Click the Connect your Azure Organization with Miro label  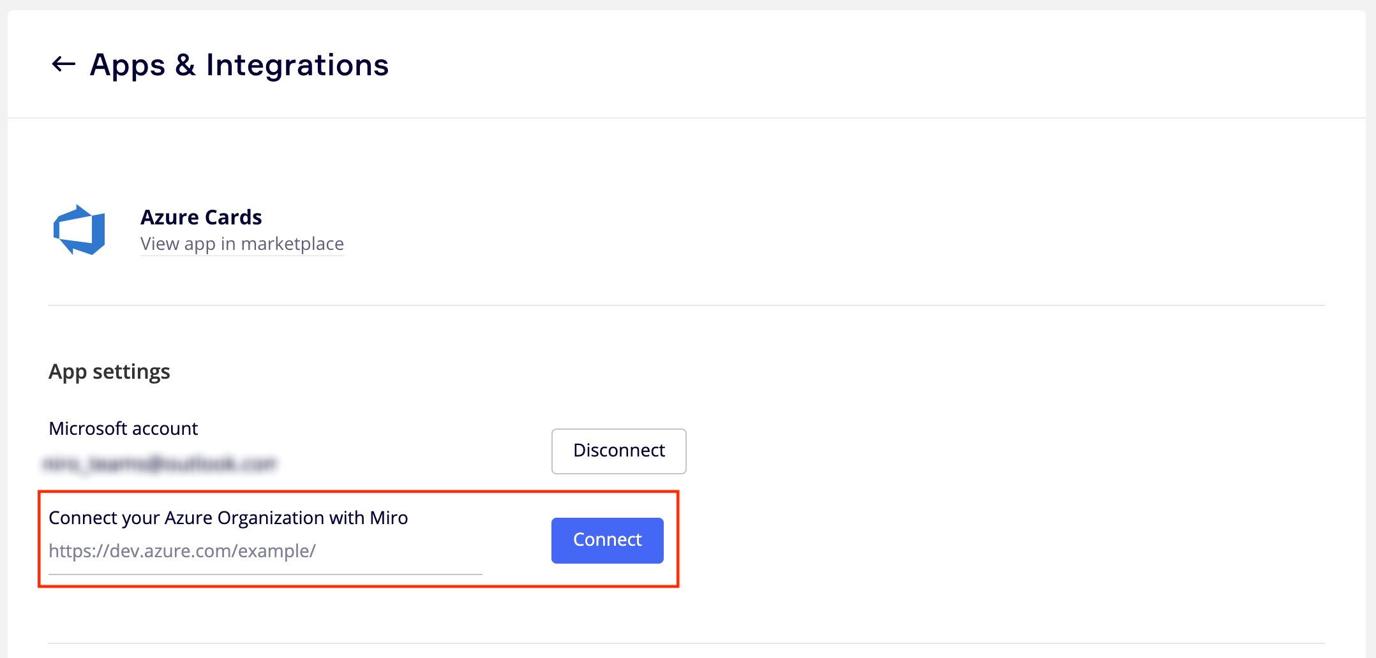click(228, 518)
